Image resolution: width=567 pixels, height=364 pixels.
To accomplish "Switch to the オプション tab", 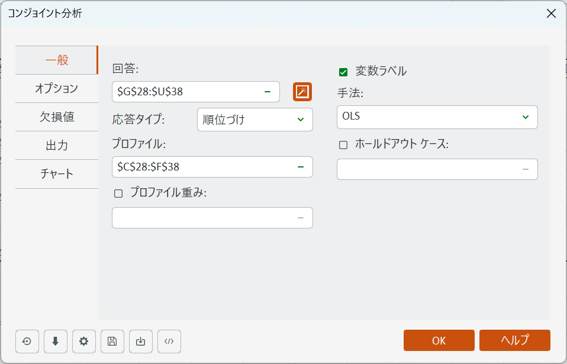I will [57, 89].
